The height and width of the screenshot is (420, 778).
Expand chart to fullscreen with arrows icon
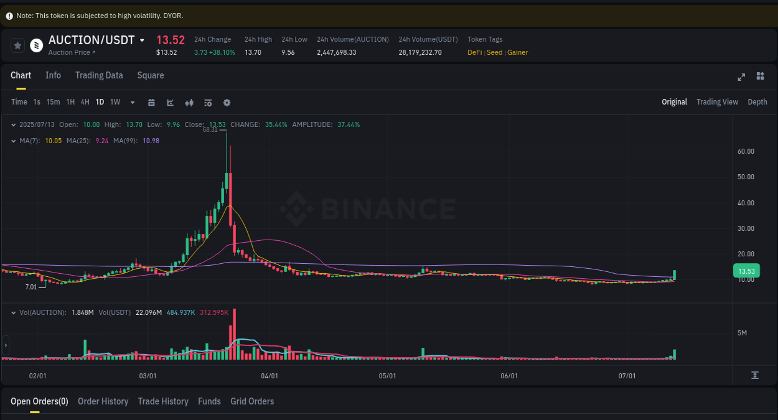[741, 76]
